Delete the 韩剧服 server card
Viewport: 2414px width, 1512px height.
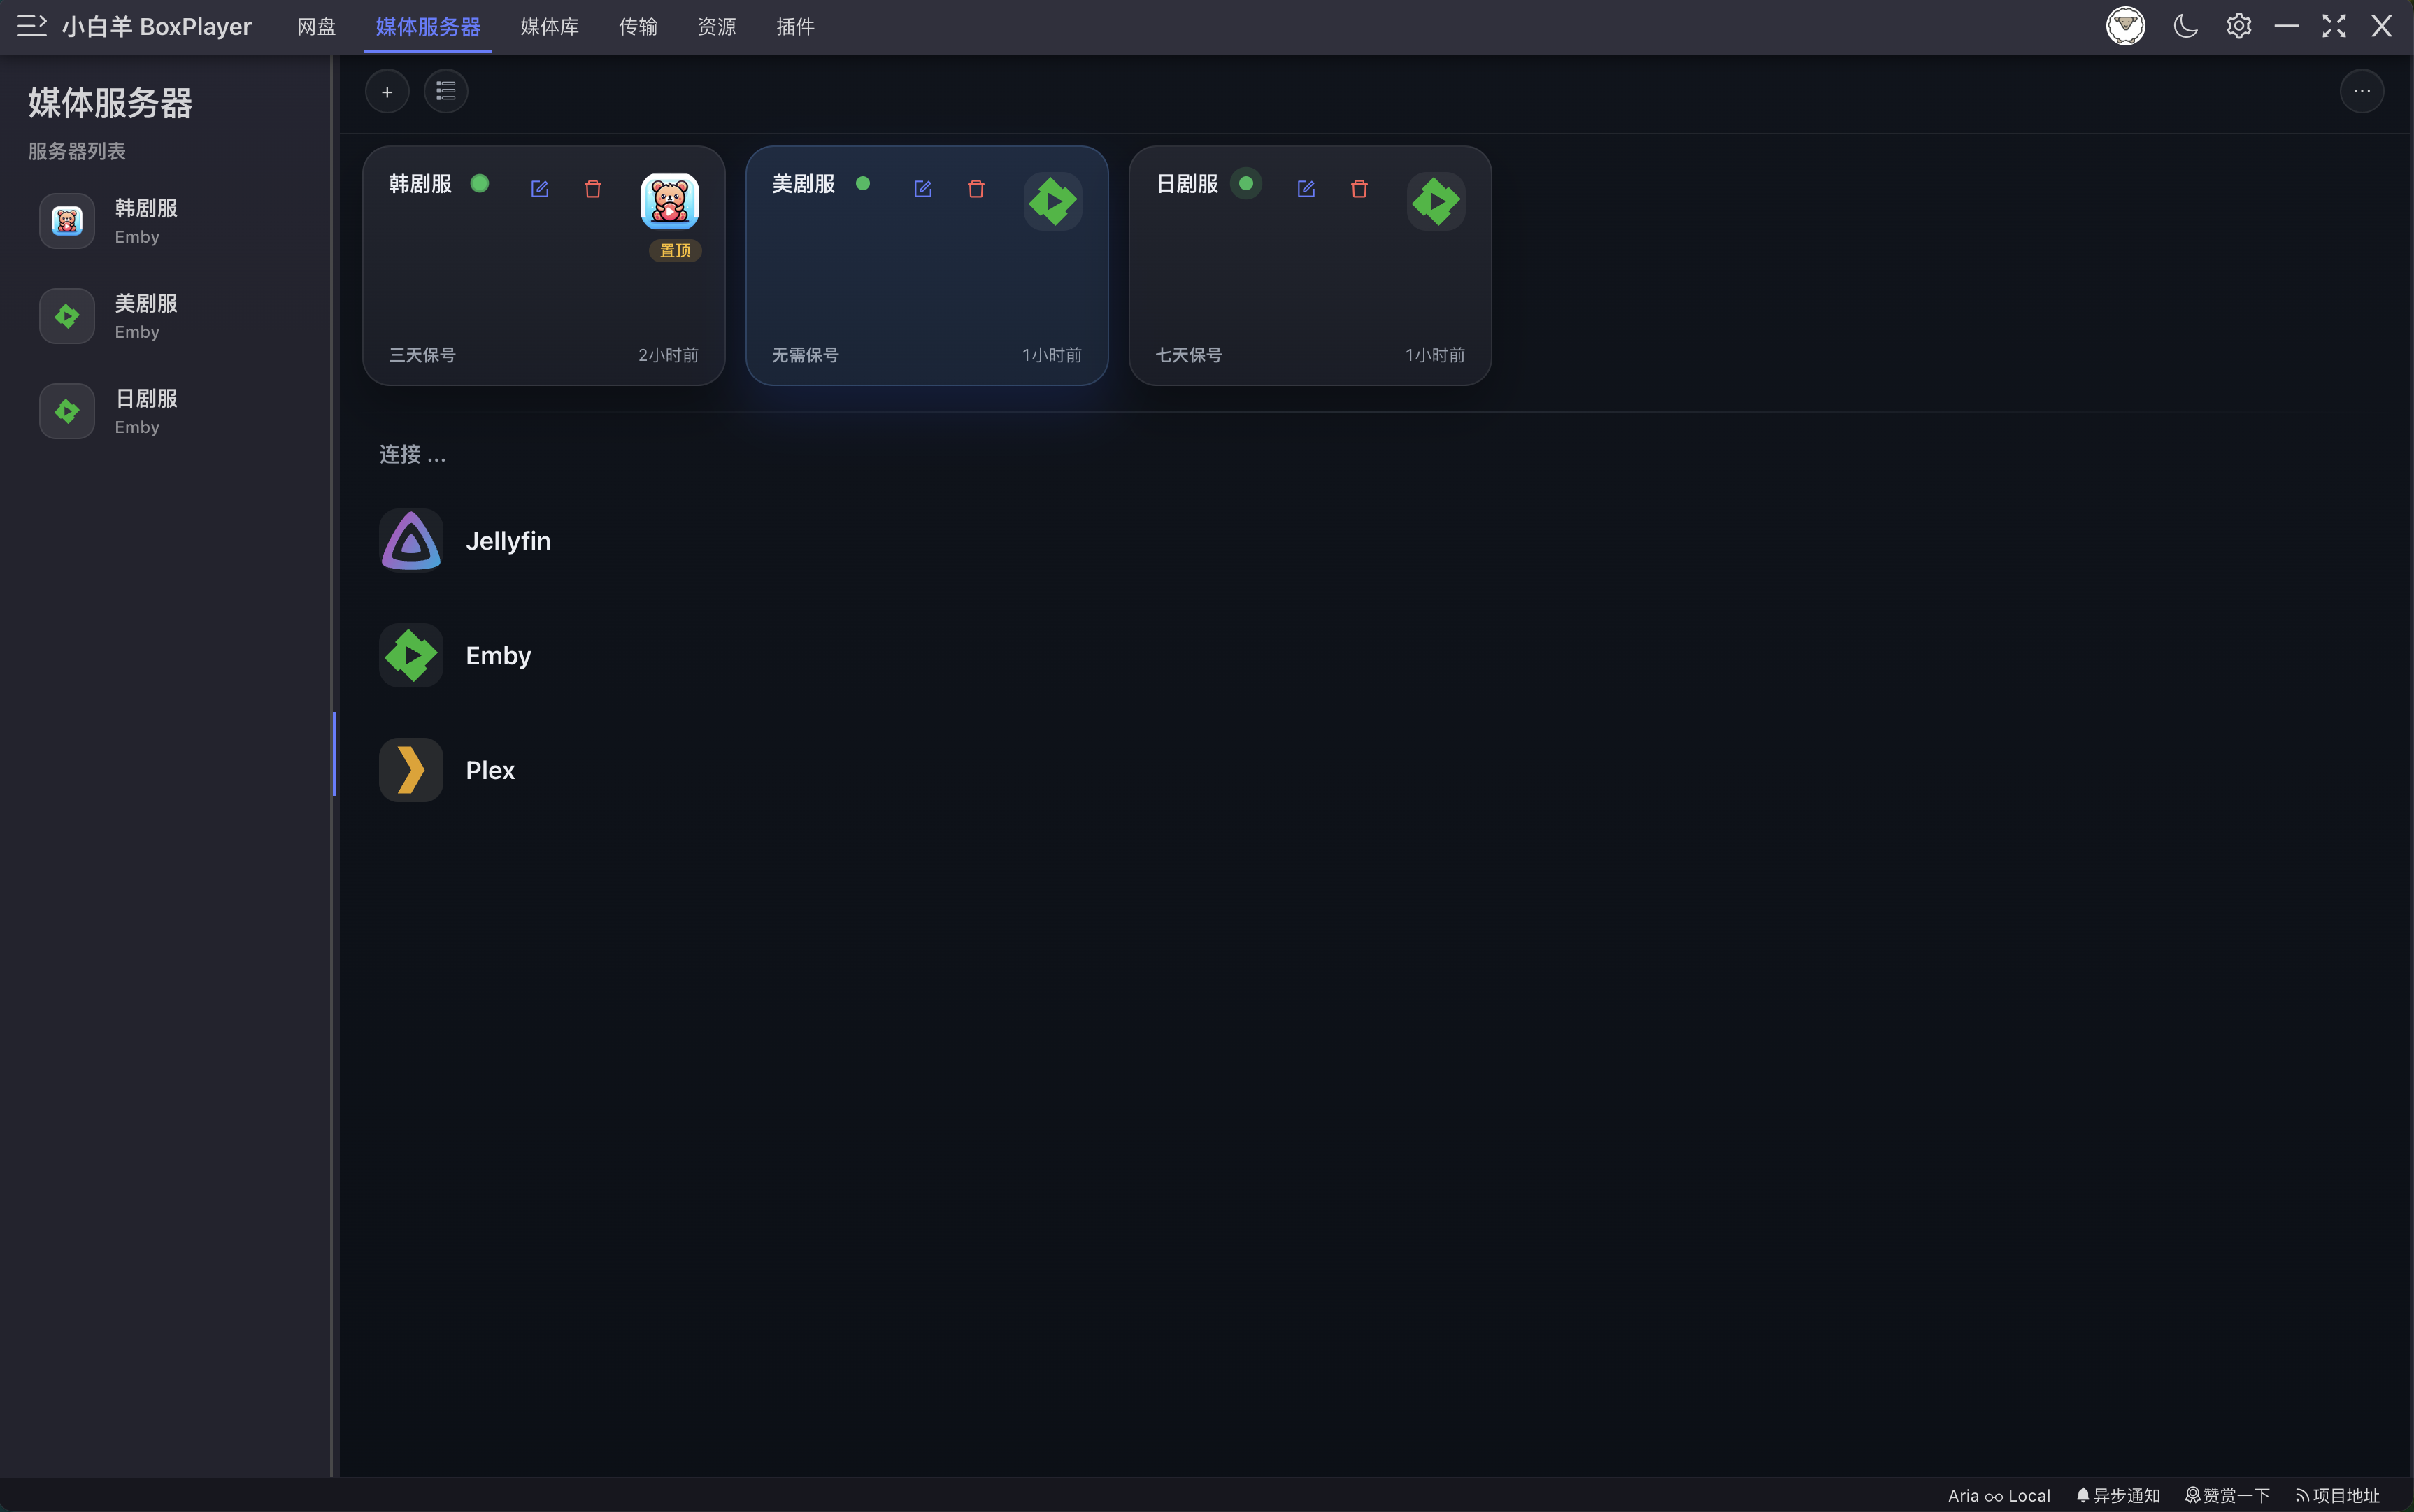pyautogui.click(x=593, y=189)
